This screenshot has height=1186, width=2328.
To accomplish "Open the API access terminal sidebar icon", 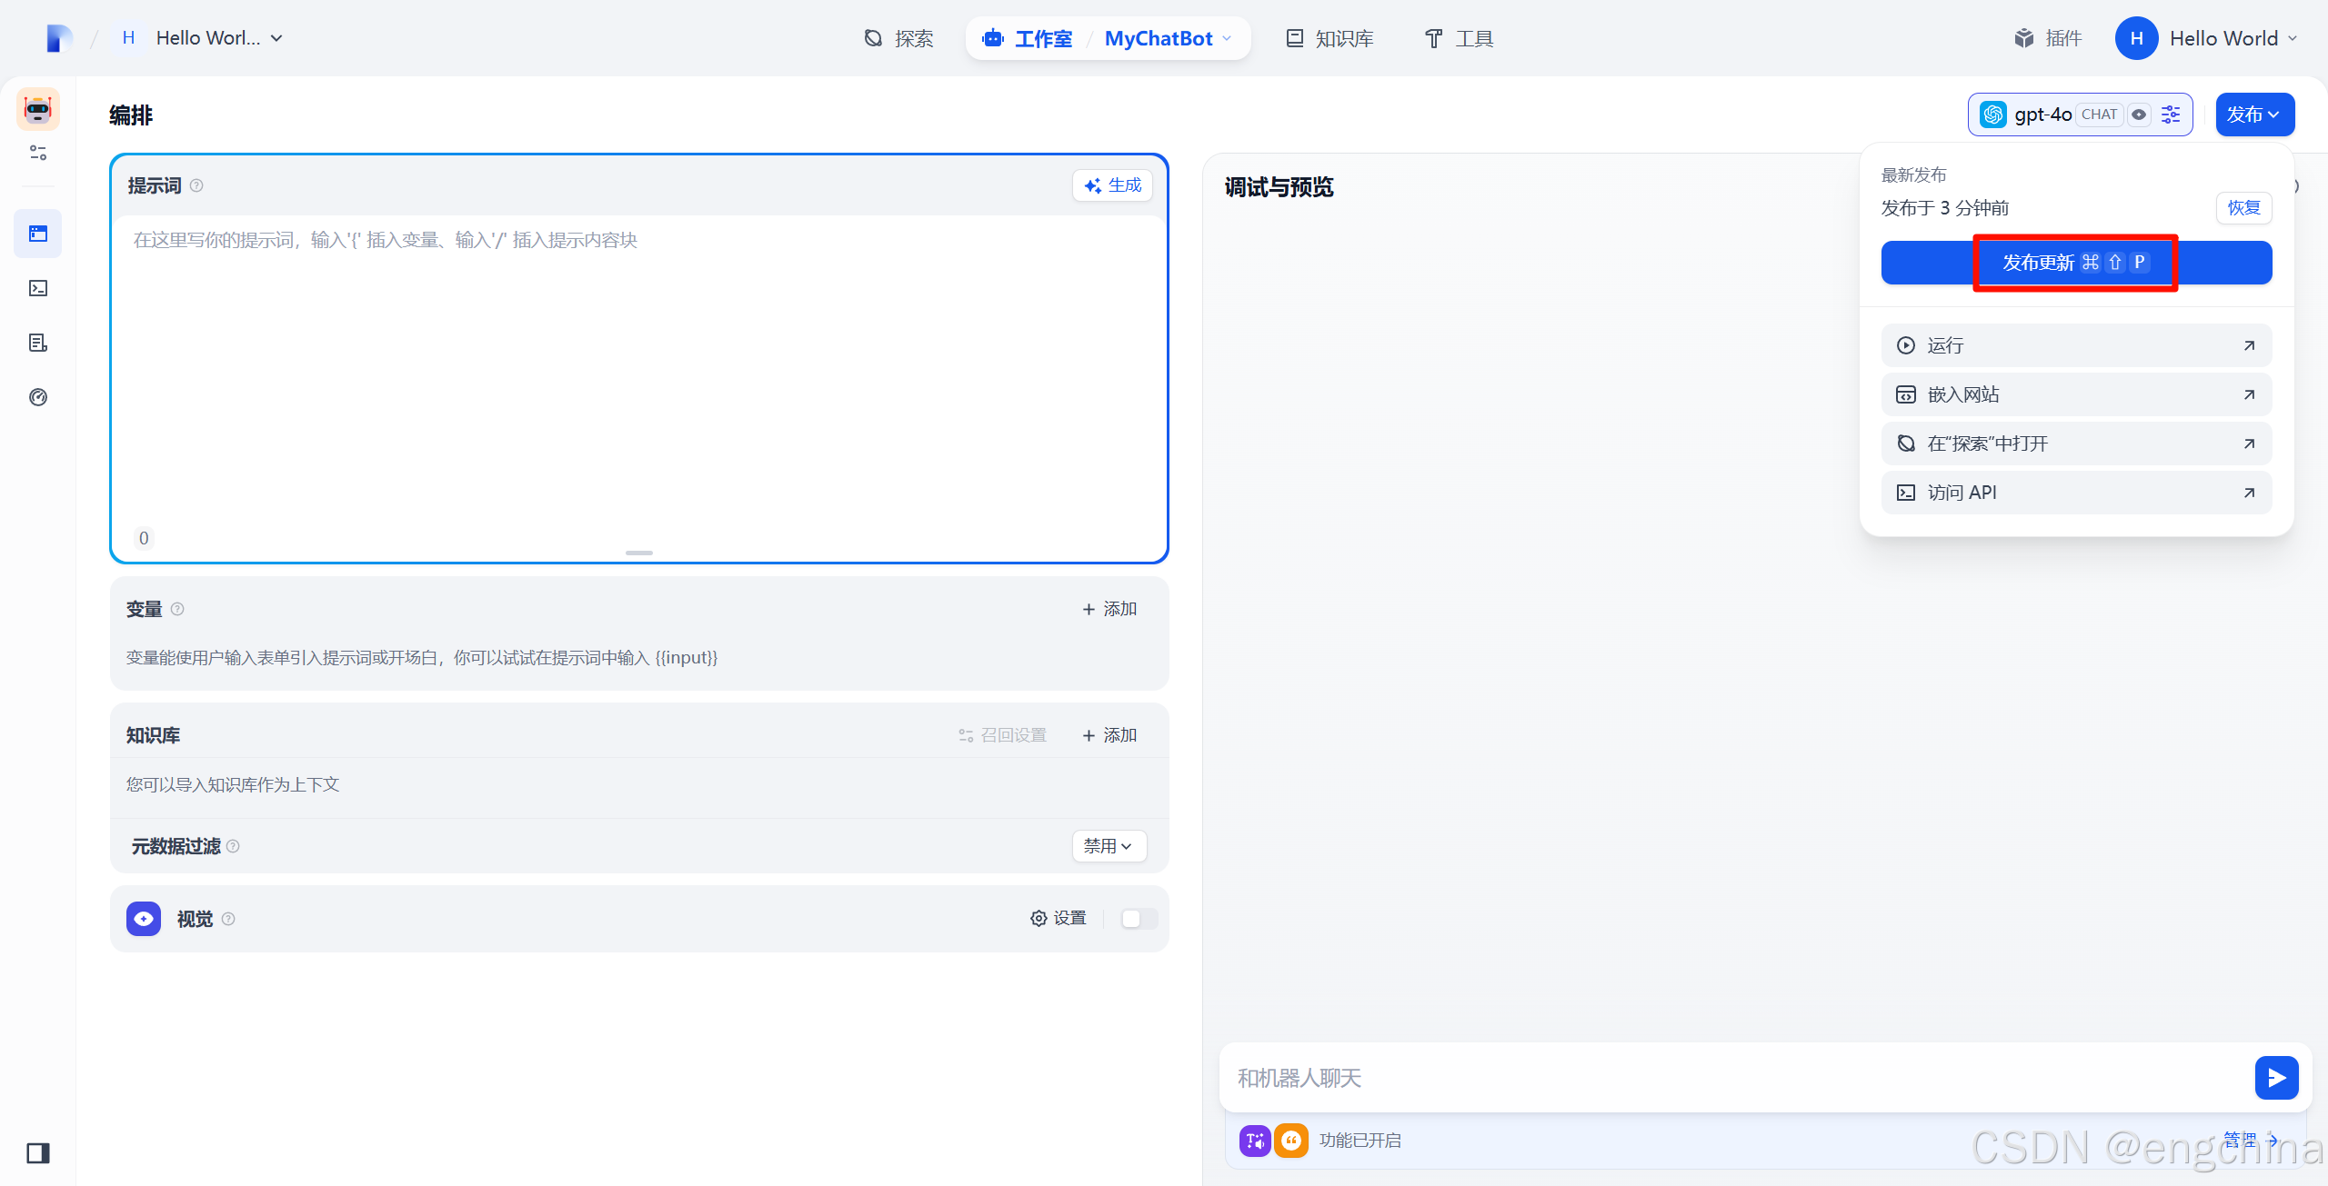I will point(37,289).
